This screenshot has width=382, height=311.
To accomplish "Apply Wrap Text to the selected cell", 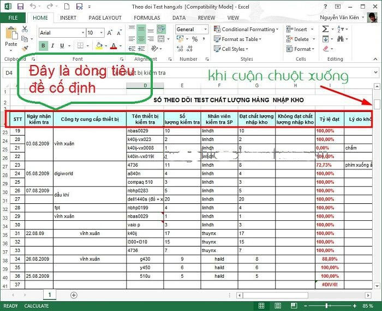I will coord(162,29).
